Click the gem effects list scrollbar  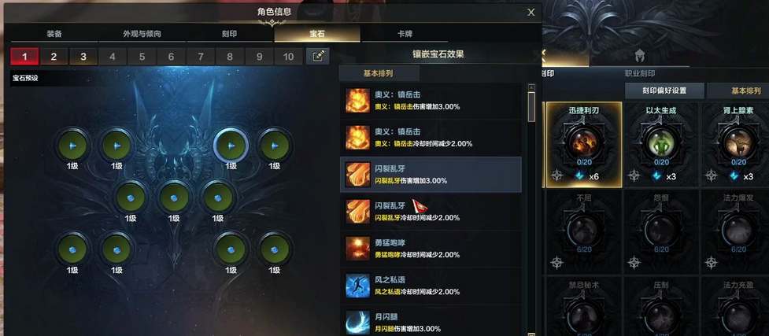click(x=531, y=106)
